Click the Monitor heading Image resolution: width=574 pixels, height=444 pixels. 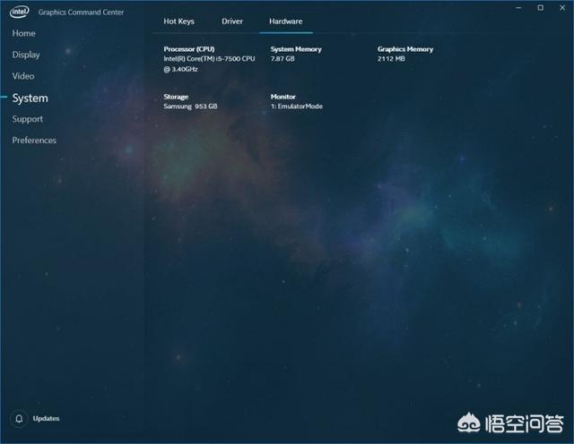pos(283,97)
